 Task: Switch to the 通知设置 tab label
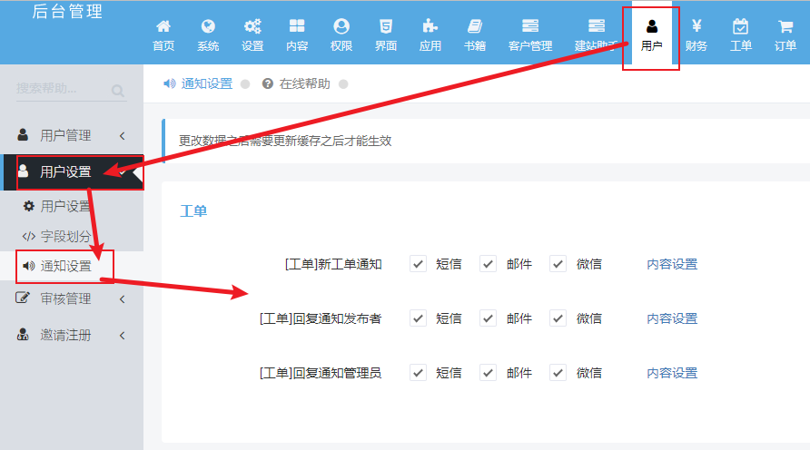tap(207, 83)
